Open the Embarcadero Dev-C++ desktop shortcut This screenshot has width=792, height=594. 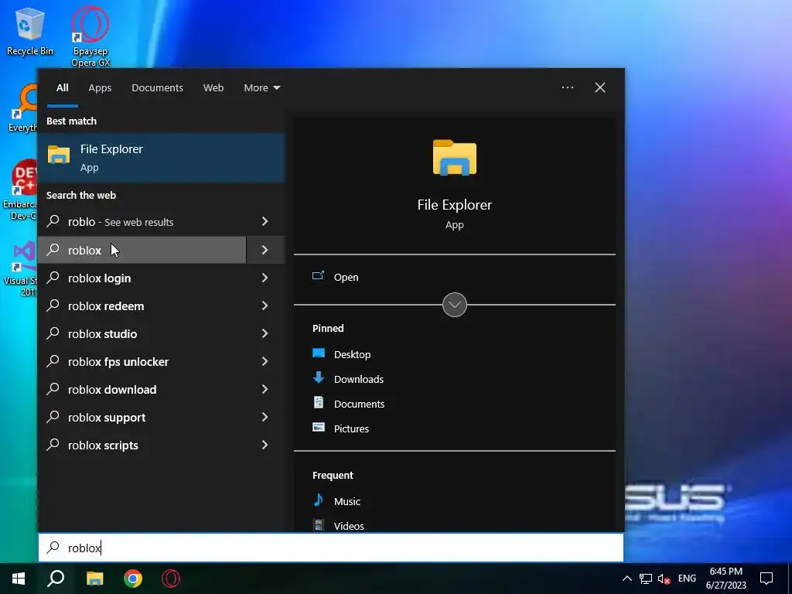click(x=19, y=190)
